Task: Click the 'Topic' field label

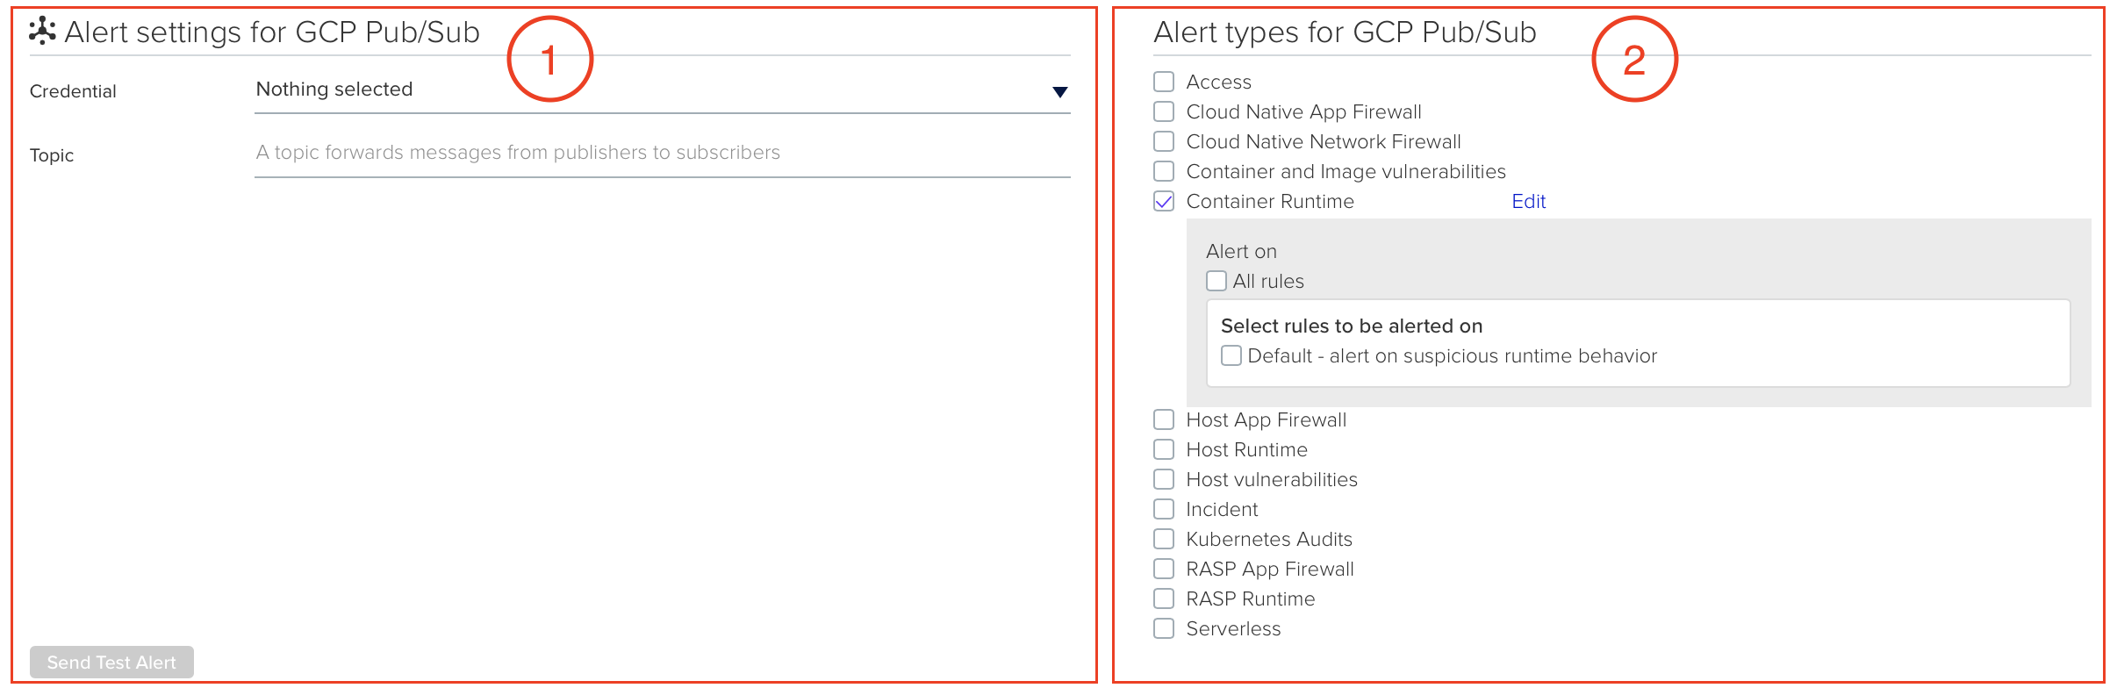Action: pyautogui.click(x=52, y=155)
